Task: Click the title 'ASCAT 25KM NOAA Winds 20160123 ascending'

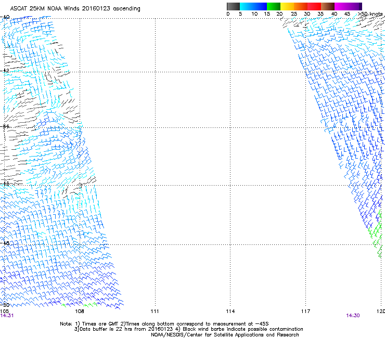Action: (75, 9)
